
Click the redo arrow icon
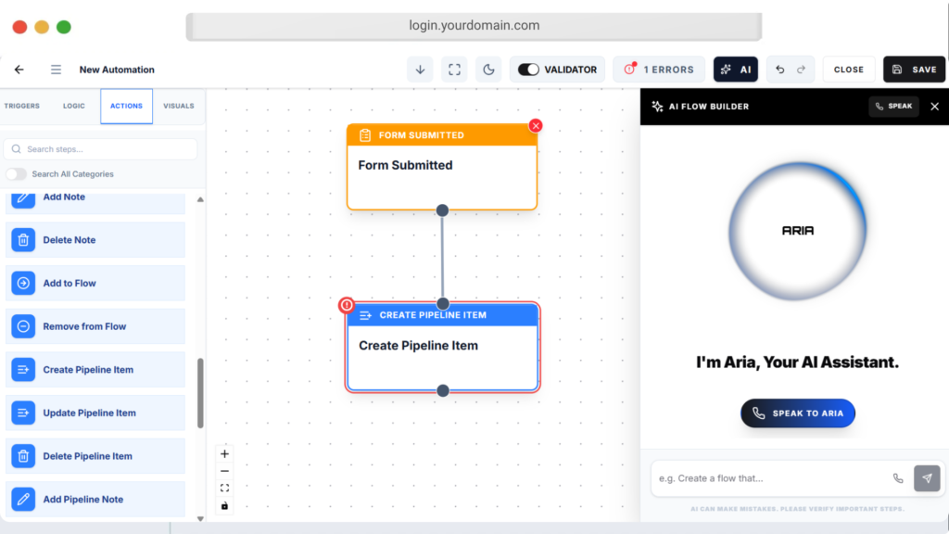click(801, 70)
